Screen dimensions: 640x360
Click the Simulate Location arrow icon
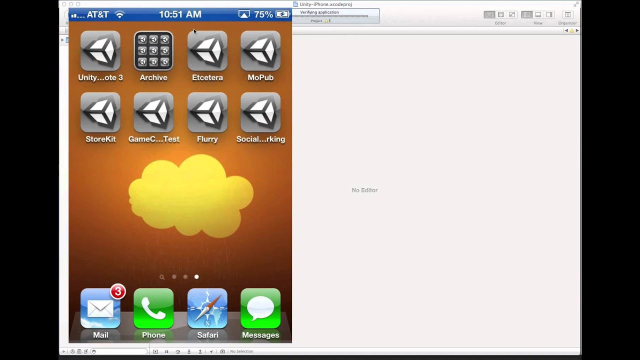[211, 351]
